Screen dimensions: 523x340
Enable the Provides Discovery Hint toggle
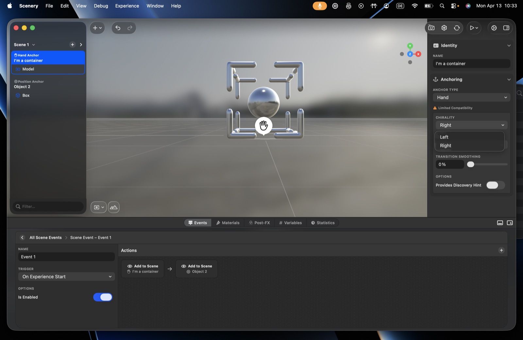click(x=495, y=185)
